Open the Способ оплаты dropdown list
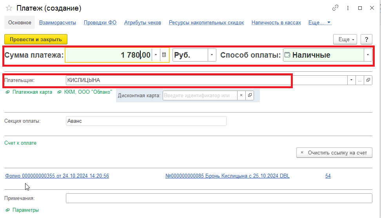Viewport: 381px width, 218px height. 368,55
